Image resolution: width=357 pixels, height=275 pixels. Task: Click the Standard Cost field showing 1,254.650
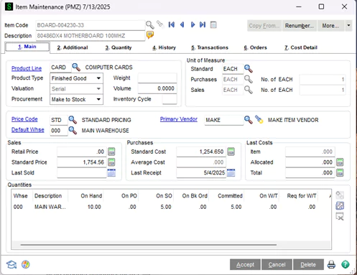[x=201, y=152]
